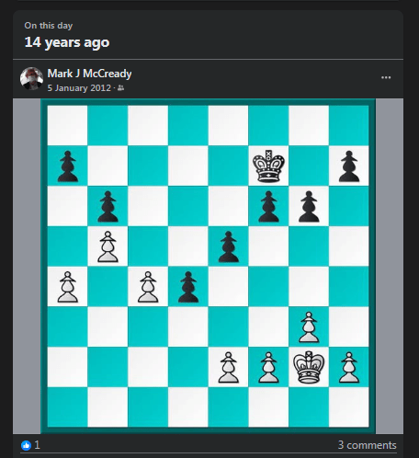Select the black pawn on a7

pos(68,166)
